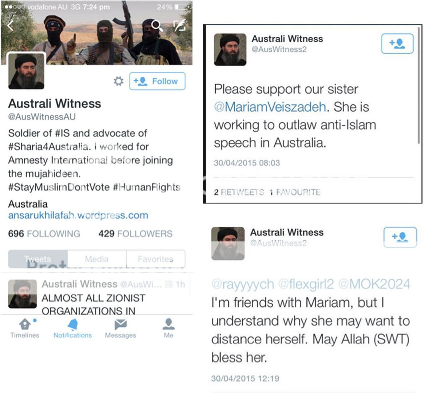Switch to the Media tab
This screenshot has width=425, height=393.
(x=97, y=259)
